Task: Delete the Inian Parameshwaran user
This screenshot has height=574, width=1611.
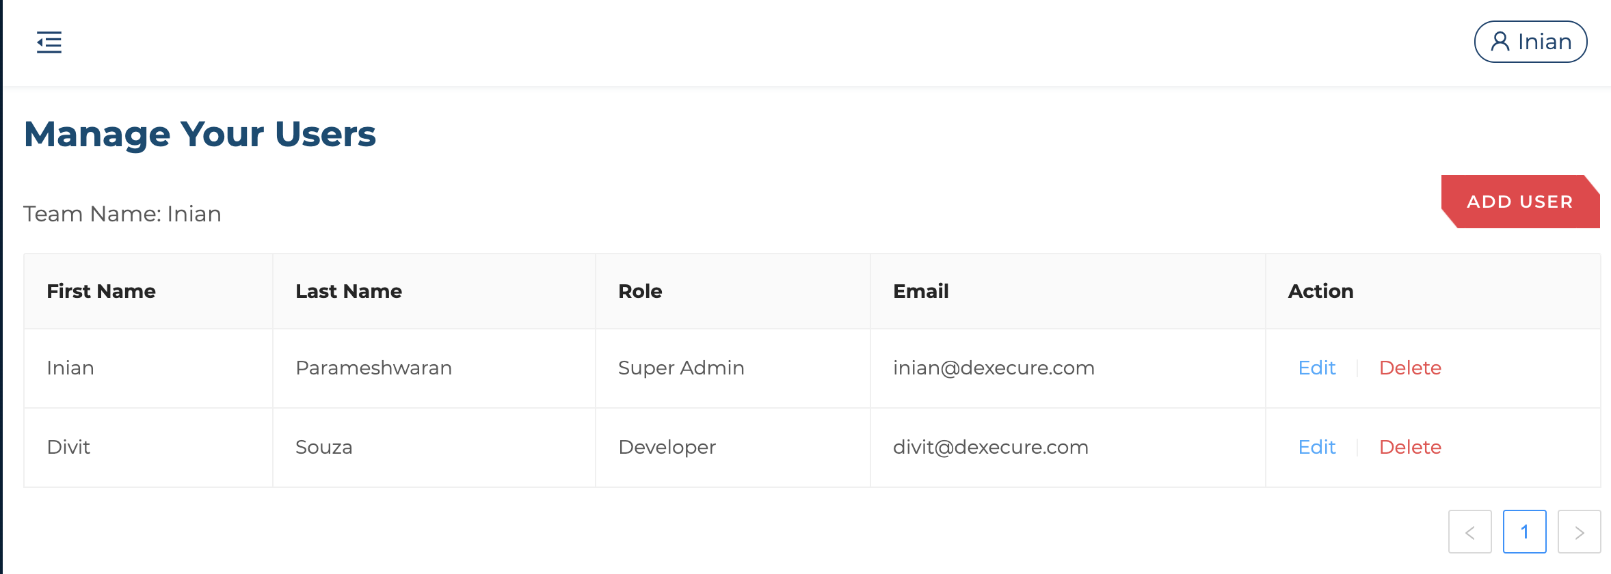Action: click(1410, 368)
